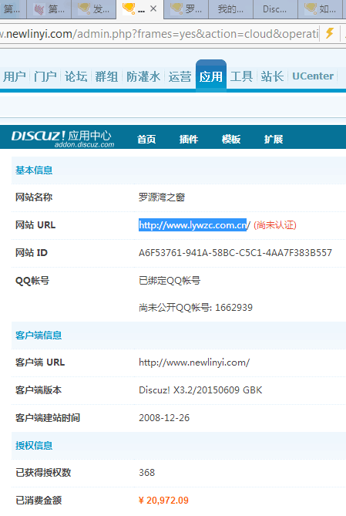The image size is (346, 516).
Task: Click the site ID A6F53761-941A-58BC-C5C1-4AA7F383B557
Action: tap(235, 253)
